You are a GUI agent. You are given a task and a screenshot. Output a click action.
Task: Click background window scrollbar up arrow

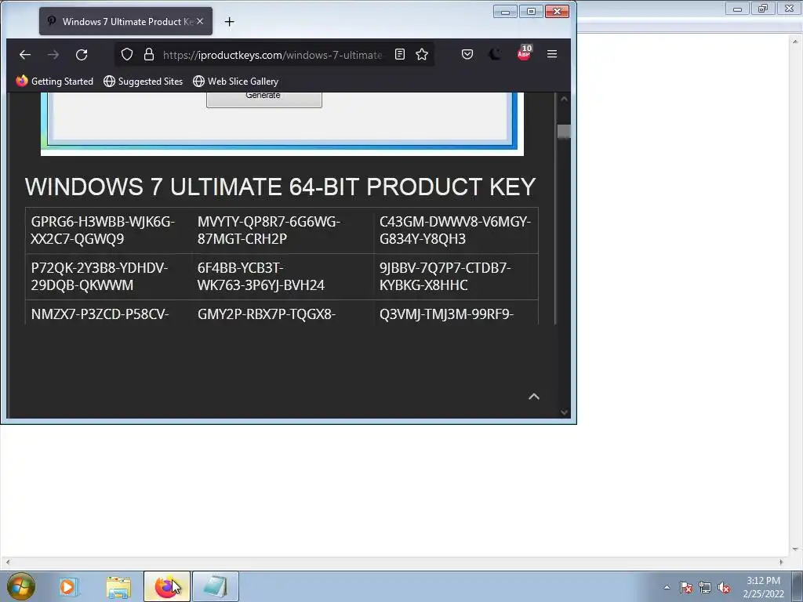(x=795, y=42)
